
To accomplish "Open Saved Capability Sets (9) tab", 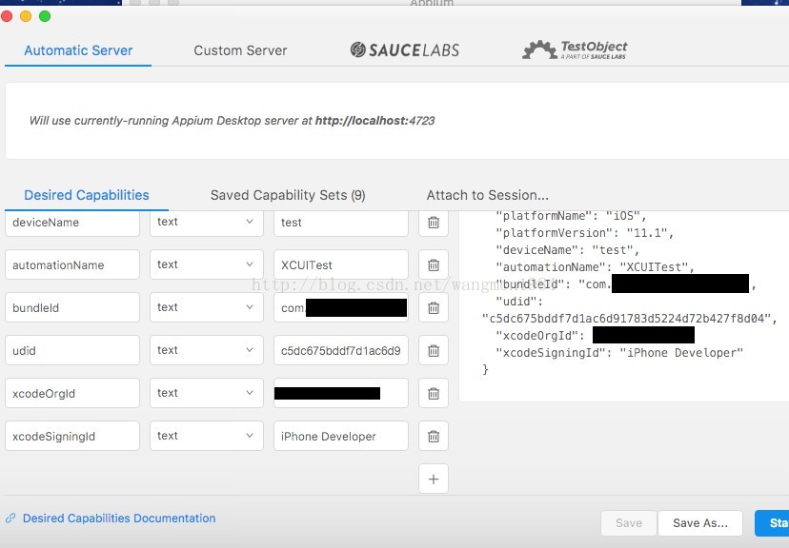I will pos(288,195).
